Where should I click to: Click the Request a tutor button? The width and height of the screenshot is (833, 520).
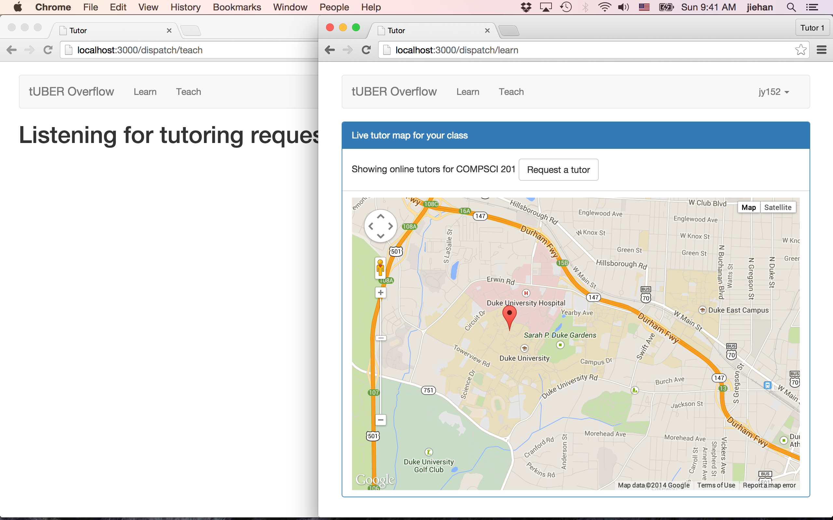click(x=558, y=170)
